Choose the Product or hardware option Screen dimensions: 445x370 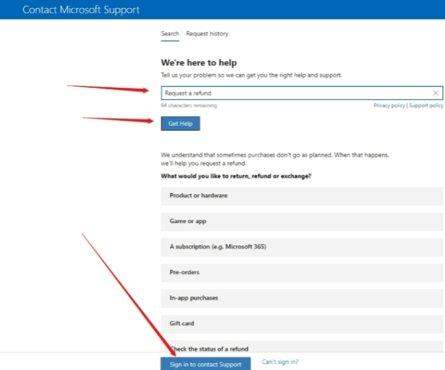coord(302,196)
